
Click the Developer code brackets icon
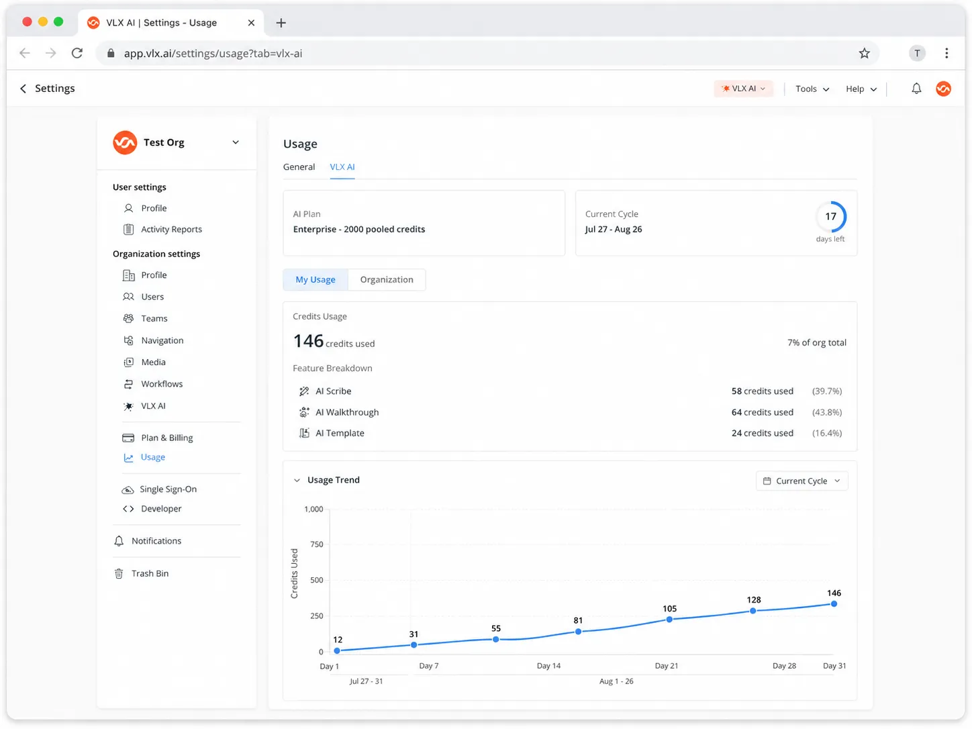coord(128,509)
